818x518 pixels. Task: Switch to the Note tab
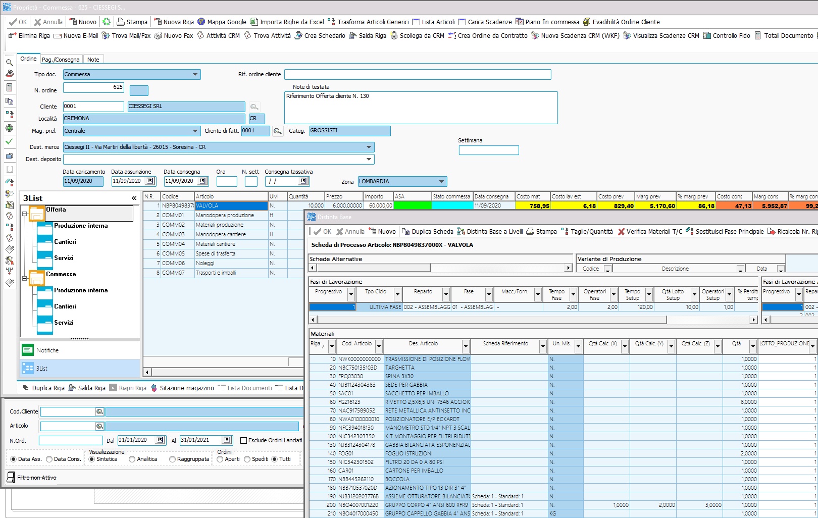[x=93, y=59]
